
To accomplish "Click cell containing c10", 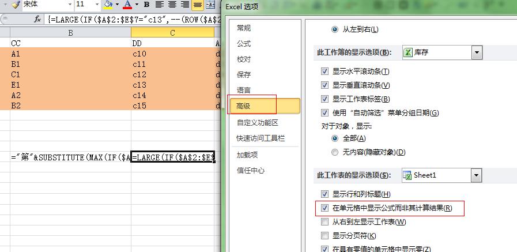I will click(x=172, y=54).
